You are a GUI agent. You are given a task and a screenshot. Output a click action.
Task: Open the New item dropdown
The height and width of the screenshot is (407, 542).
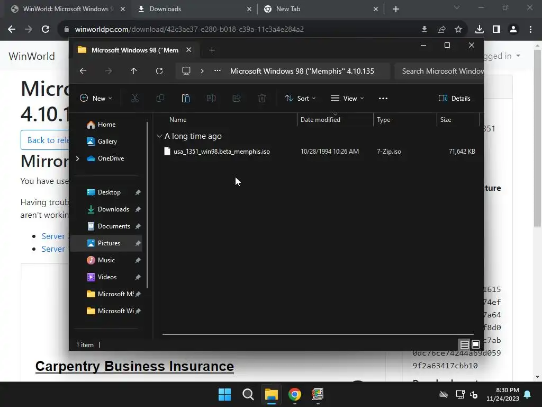click(96, 98)
